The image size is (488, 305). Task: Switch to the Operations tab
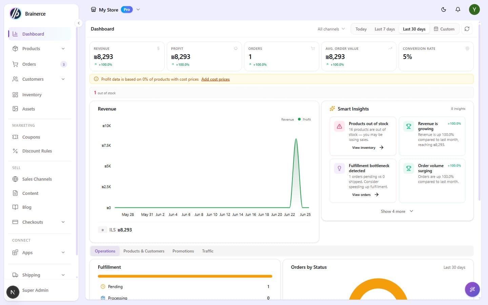tap(105, 251)
